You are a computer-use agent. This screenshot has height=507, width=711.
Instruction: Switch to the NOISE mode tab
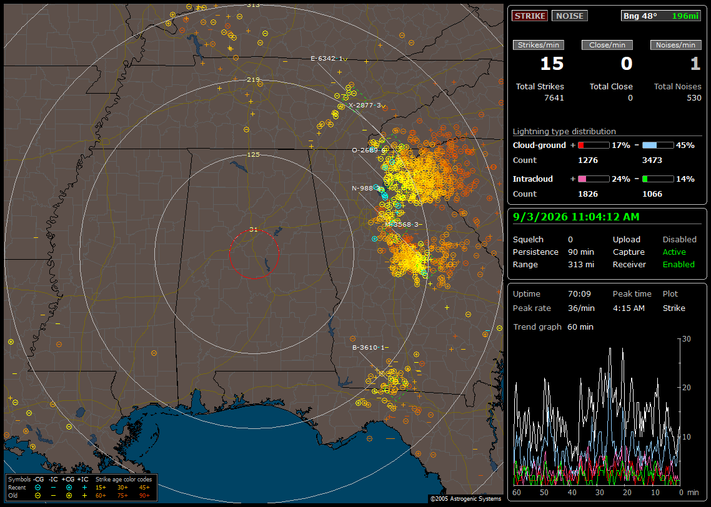[x=570, y=16]
